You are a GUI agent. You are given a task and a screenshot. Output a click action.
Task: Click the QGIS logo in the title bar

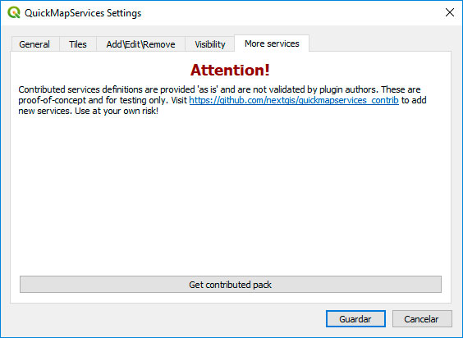[14, 12]
